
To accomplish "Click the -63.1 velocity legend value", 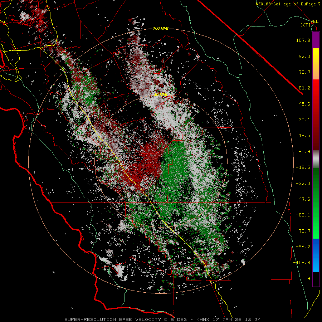I will tap(303, 215).
